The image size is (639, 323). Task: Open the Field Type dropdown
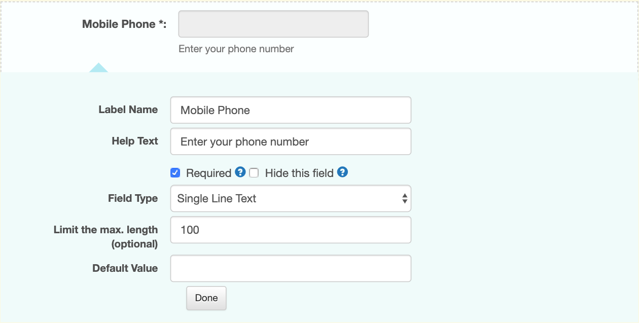[x=291, y=198]
